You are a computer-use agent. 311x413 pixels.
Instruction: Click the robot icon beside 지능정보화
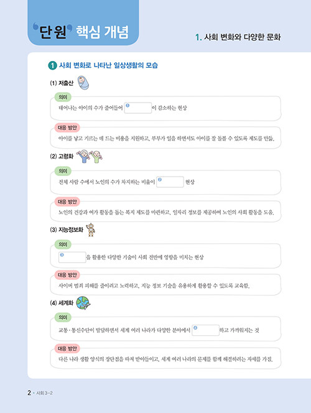tap(91, 230)
